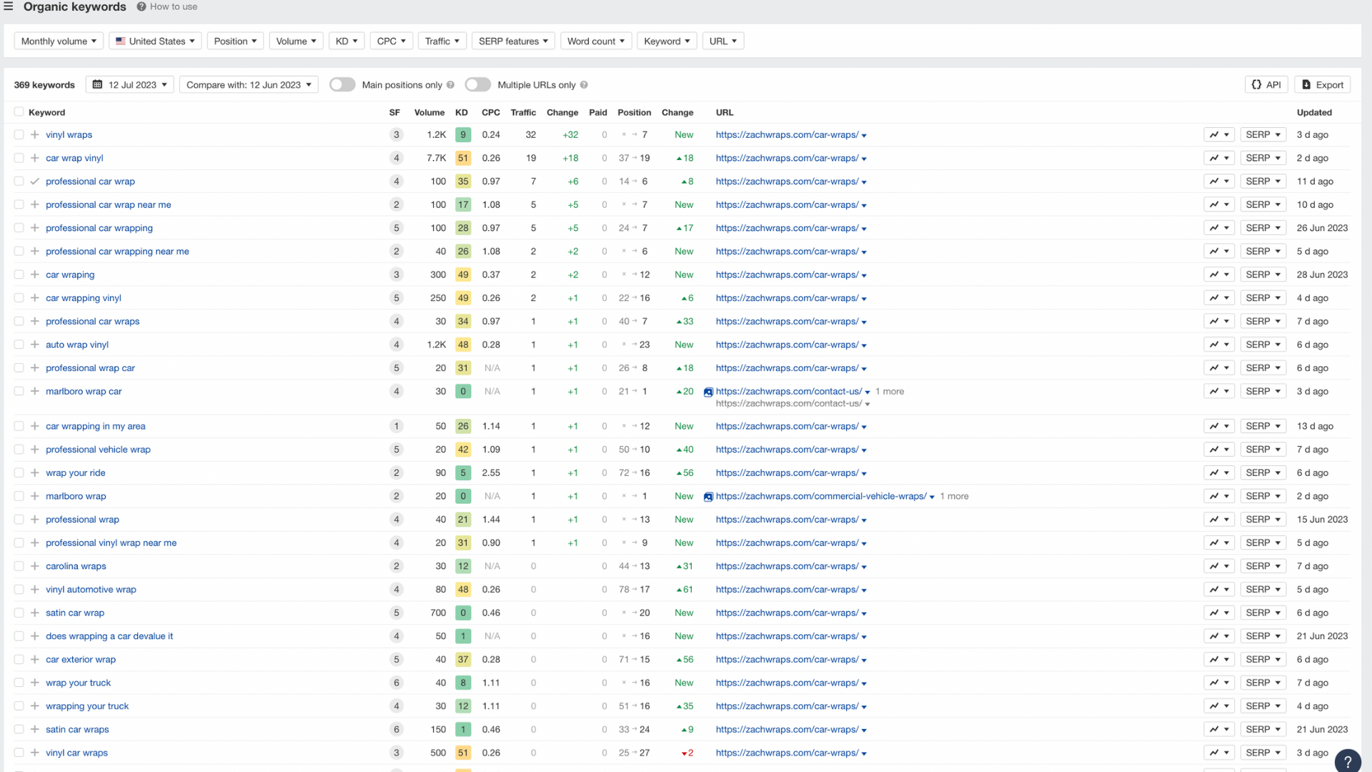Click SERP feature icon on marlboro wrap car URL
The height and width of the screenshot is (772, 1372).
point(708,392)
